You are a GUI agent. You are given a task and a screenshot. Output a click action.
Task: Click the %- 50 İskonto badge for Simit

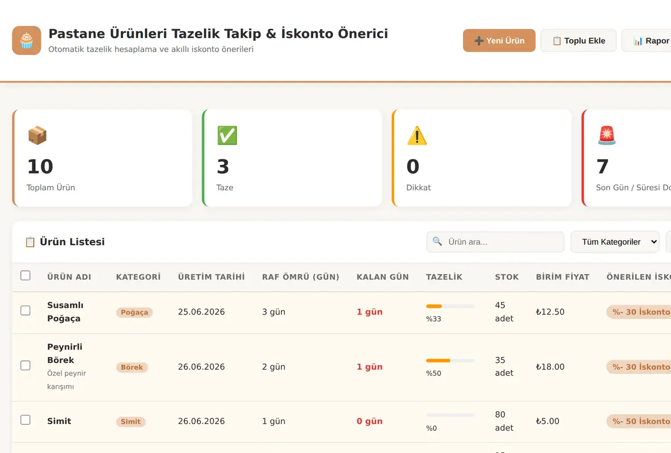[639, 422]
